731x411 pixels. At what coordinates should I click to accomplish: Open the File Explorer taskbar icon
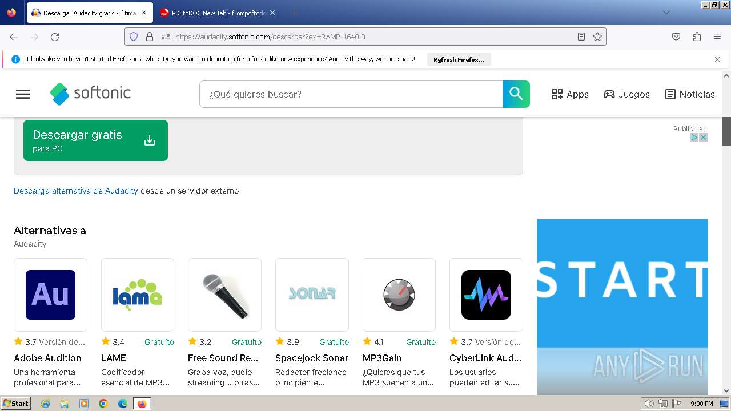pos(65,404)
